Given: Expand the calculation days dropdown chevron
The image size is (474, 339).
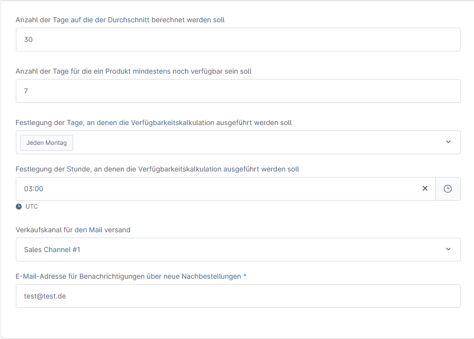Looking at the screenshot, I should pos(448,142).
